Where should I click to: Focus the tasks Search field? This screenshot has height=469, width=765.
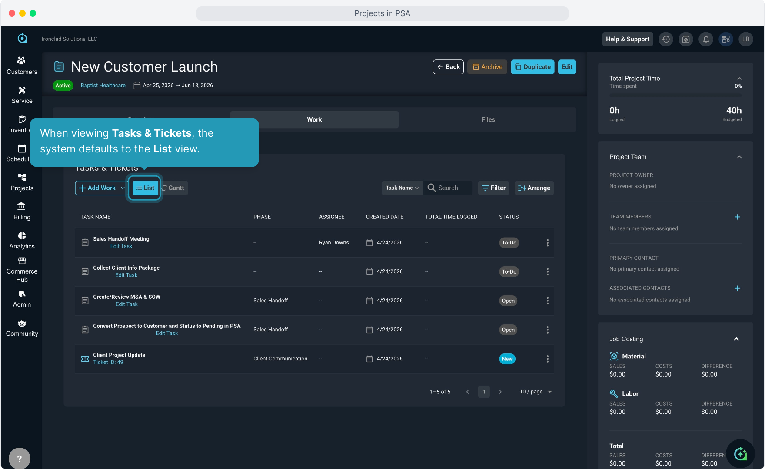point(449,188)
